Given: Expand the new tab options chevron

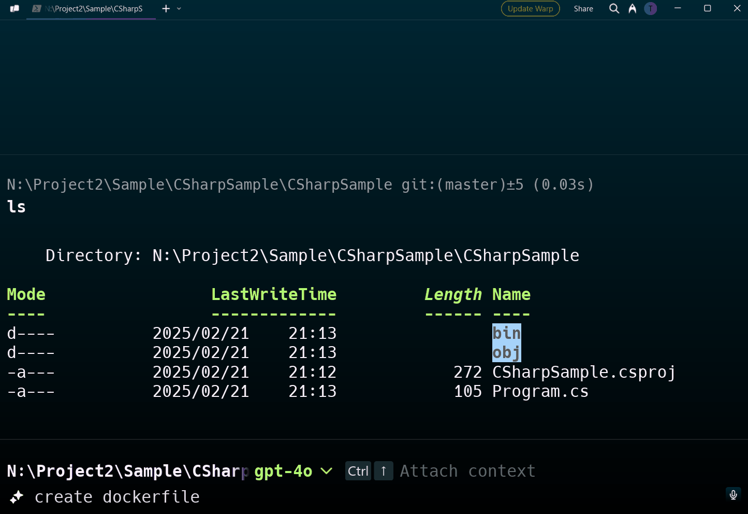Looking at the screenshot, I should coord(179,9).
